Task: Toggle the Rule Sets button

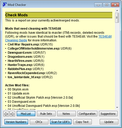Action: point(46,114)
